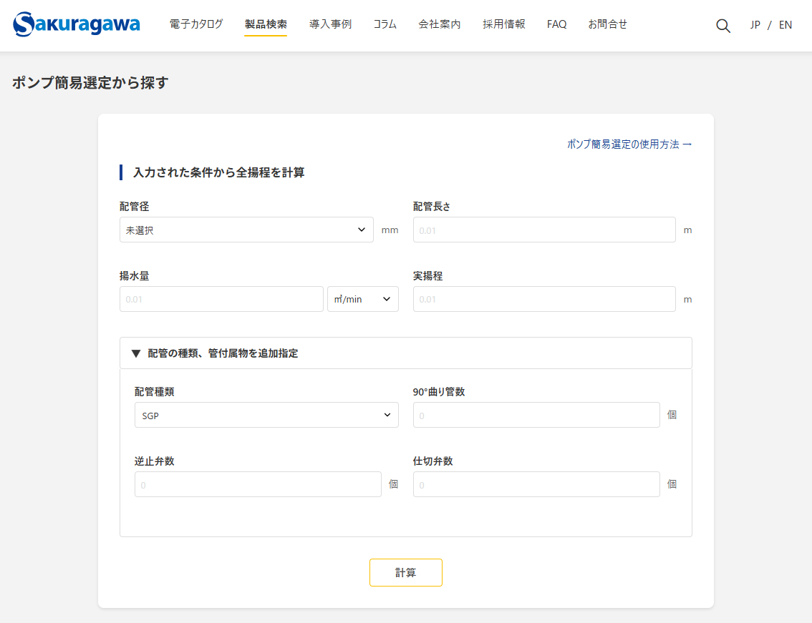Navigate to 採用情報
The image size is (812, 623).
coord(503,24)
